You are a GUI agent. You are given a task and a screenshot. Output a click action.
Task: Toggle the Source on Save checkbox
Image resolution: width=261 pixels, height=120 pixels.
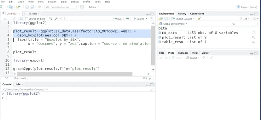coord(26,19)
